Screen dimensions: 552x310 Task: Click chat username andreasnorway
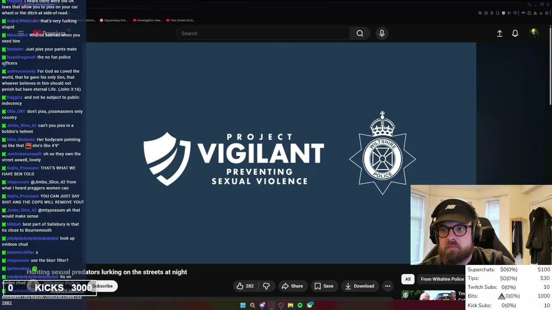[x=21, y=71]
